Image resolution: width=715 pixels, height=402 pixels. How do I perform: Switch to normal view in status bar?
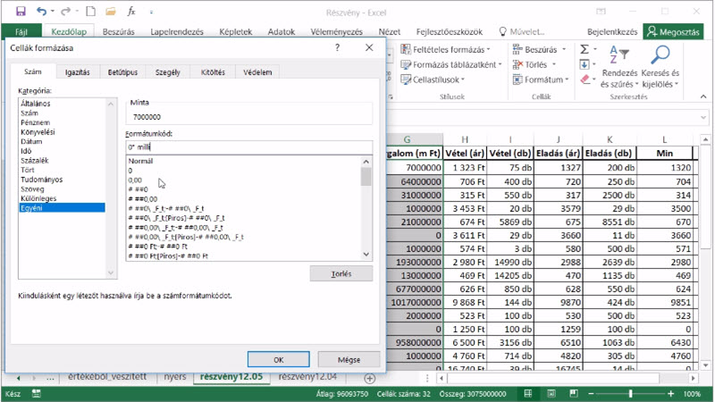[x=528, y=393]
